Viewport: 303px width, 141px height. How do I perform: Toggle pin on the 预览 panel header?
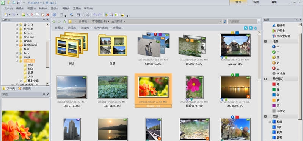tap(44, 94)
